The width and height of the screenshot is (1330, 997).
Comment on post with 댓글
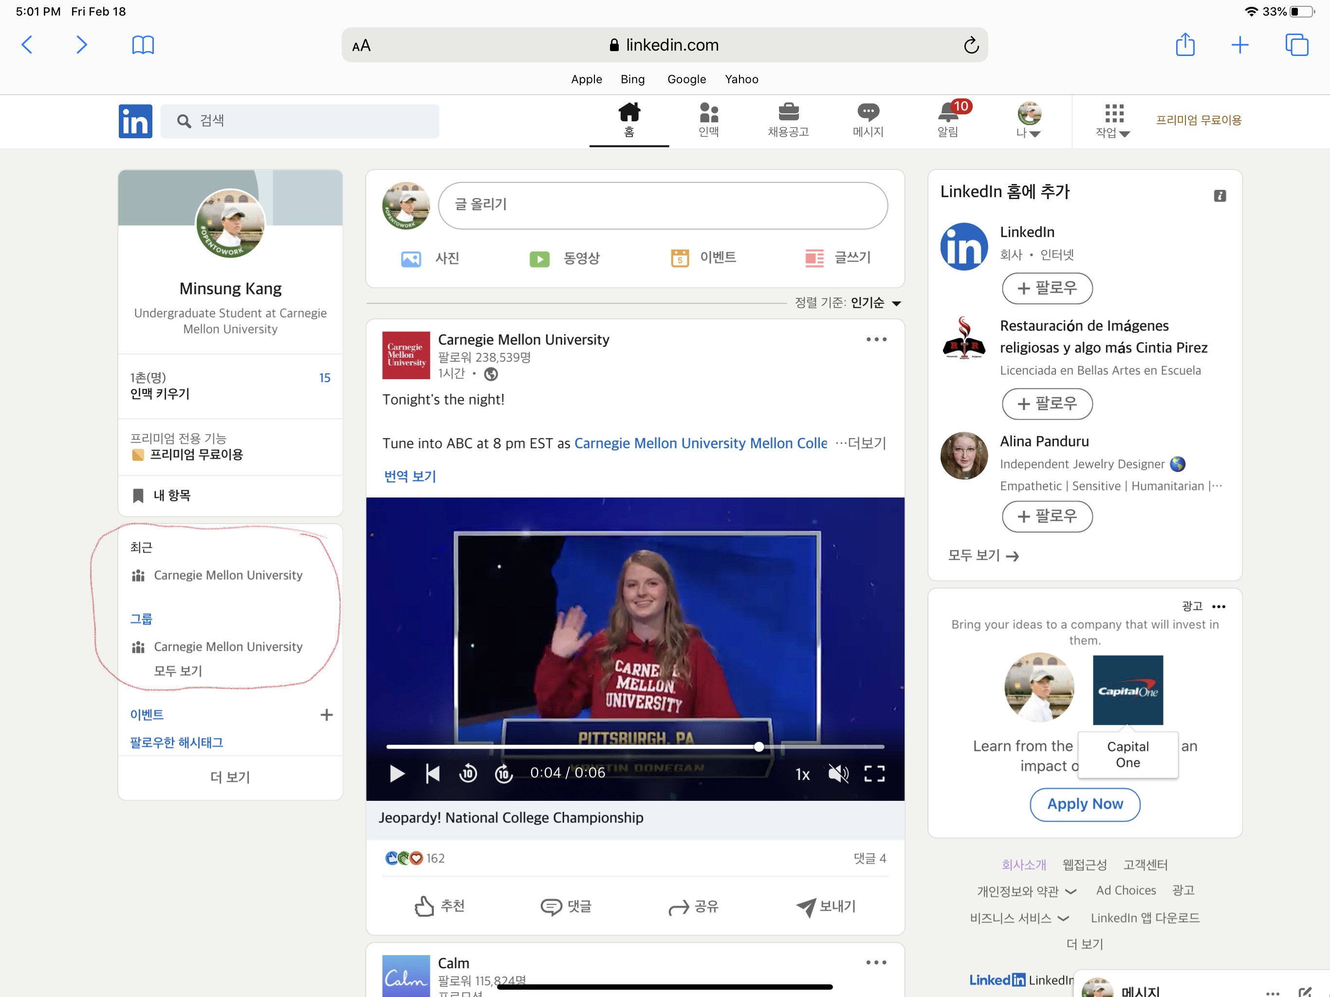click(566, 906)
